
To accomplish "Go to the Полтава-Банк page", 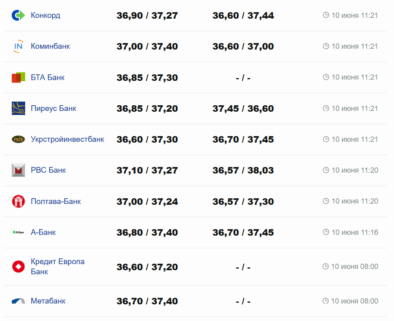I will 56,201.
